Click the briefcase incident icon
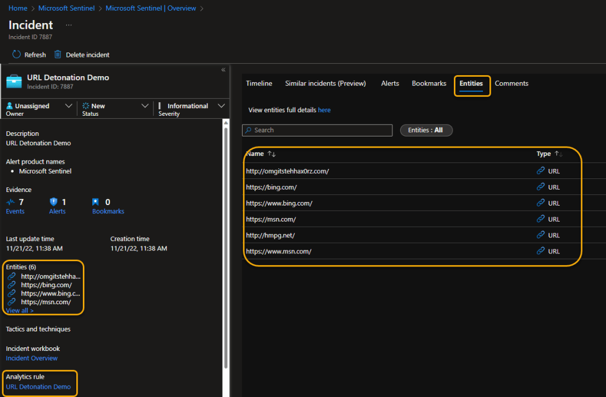Image resolution: width=606 pixels, height=397 pixels. click(x=14, y=82)
